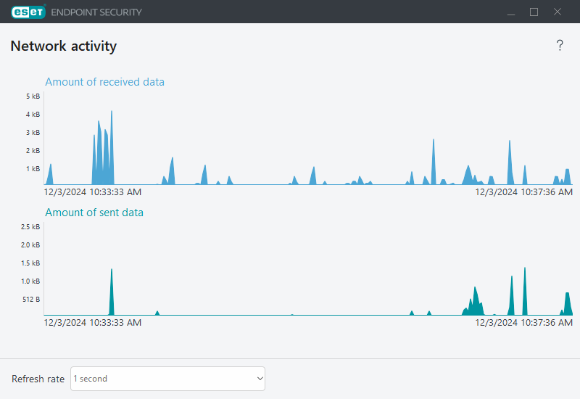Click received chart end time 10:37:36 AM
580x399 pixels.
click(523, 192)
